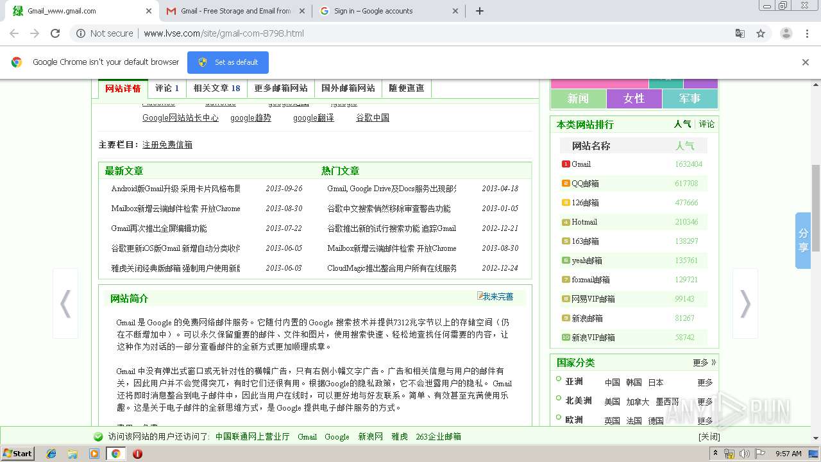
Task: Open the Gmail再次推出全屏编辑功能 article
Action: pos(159,228)
